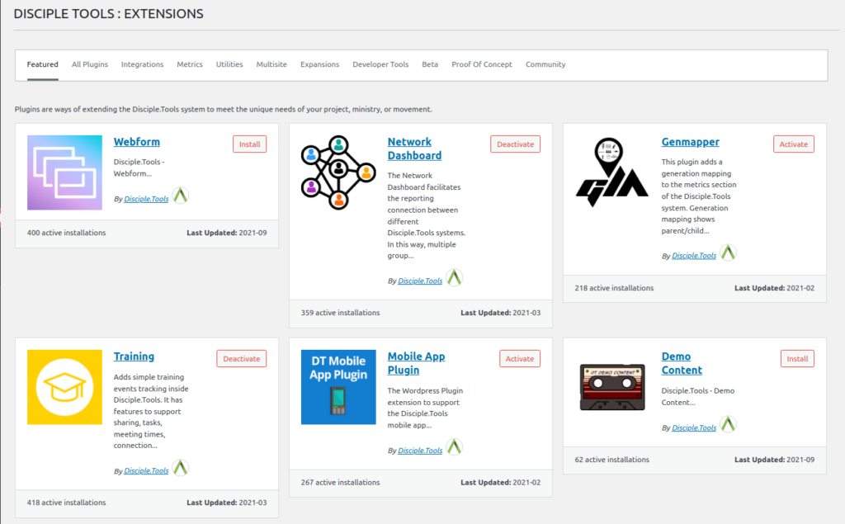Click the Webform plugin thumbnail image

64,172
